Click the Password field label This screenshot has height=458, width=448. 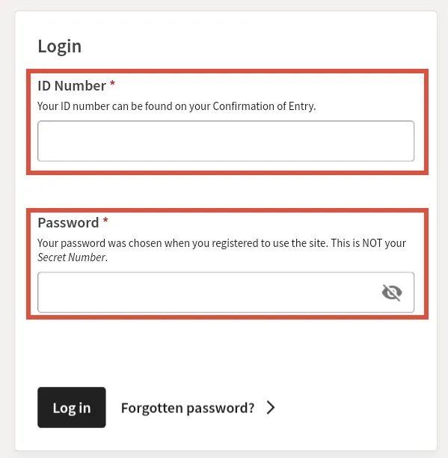tap(68, 223)
